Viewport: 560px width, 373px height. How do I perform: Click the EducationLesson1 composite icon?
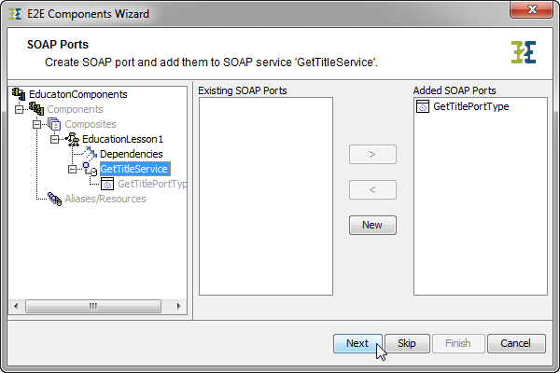coord(72,139)
